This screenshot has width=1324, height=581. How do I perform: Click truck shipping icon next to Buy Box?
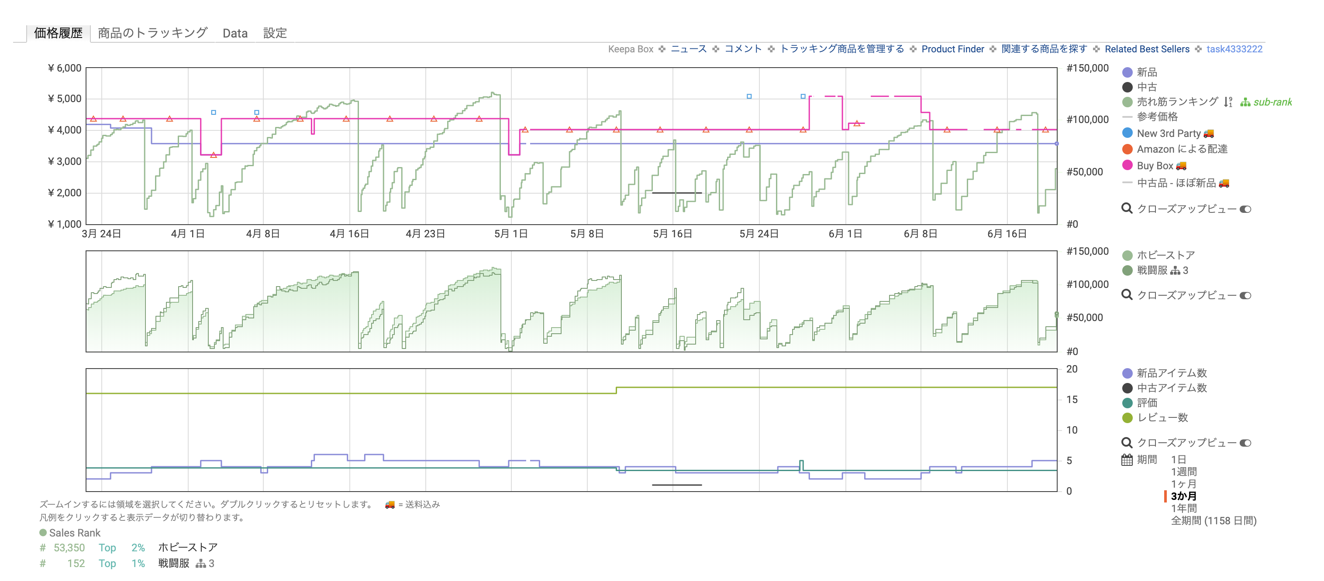(x=1181, y=166)
